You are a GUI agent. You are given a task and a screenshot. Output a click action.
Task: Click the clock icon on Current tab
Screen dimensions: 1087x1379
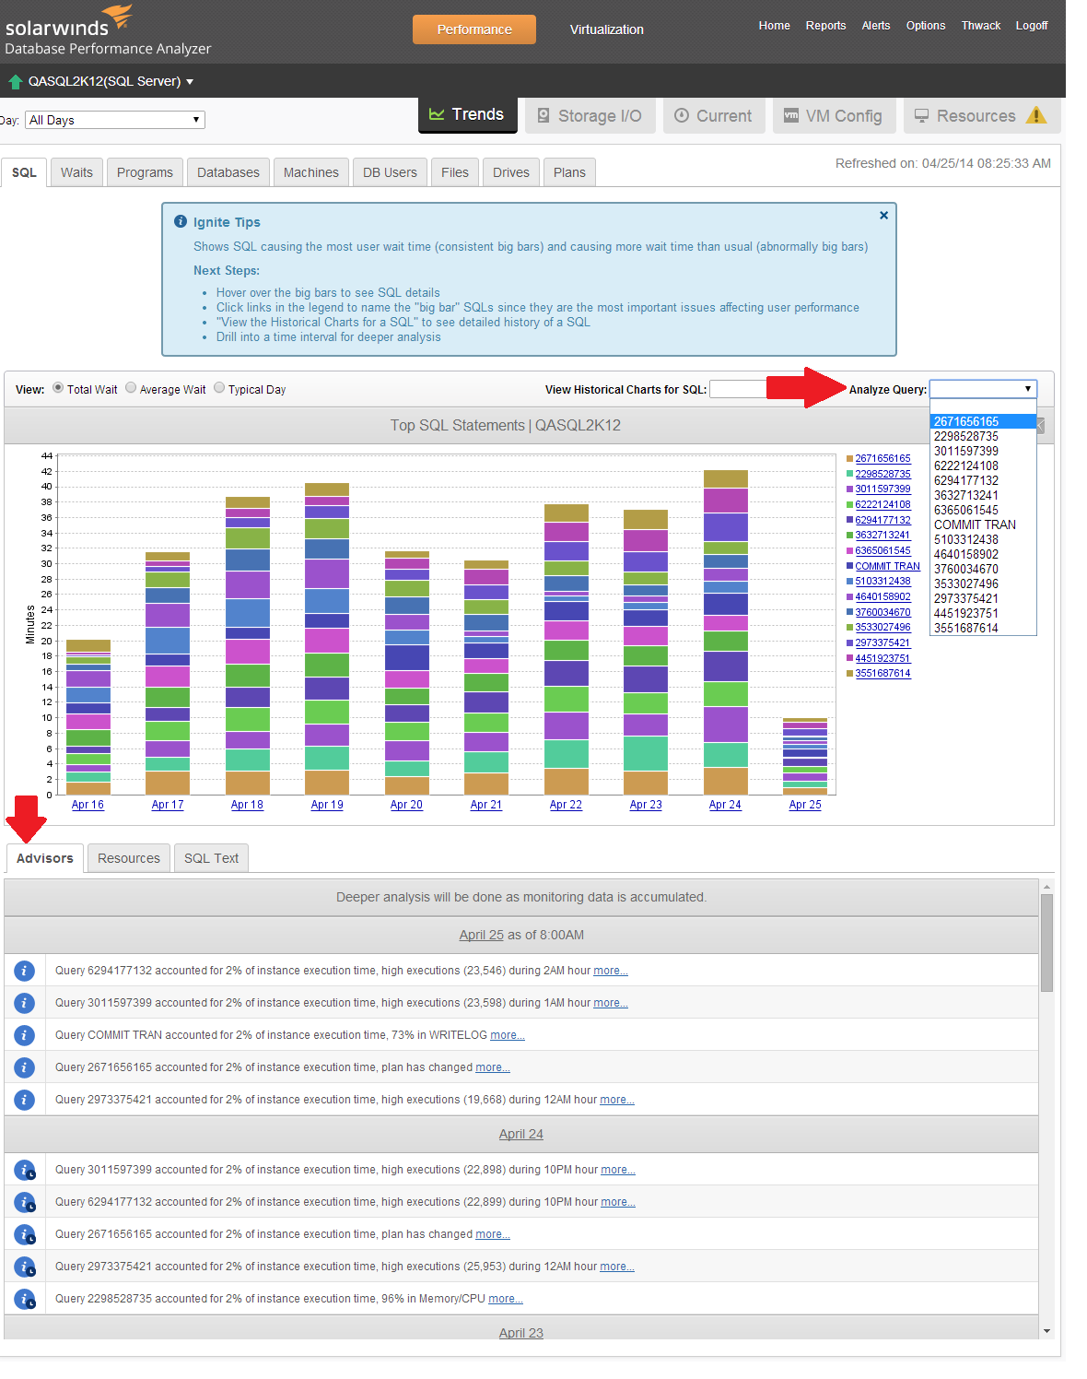(683, 114)
